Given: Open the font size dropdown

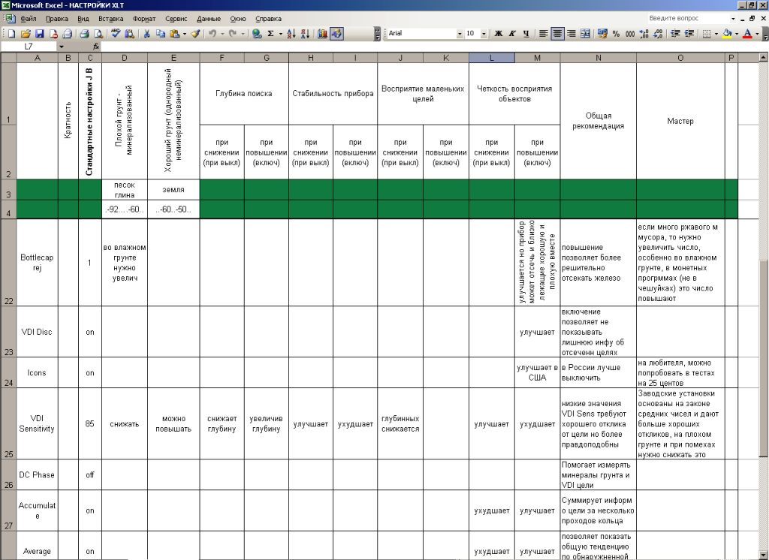Looking at the screenshot, I should [482, 34].
